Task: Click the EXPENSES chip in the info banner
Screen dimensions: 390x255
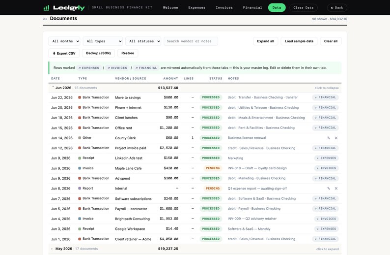Action: pos(89,68)
